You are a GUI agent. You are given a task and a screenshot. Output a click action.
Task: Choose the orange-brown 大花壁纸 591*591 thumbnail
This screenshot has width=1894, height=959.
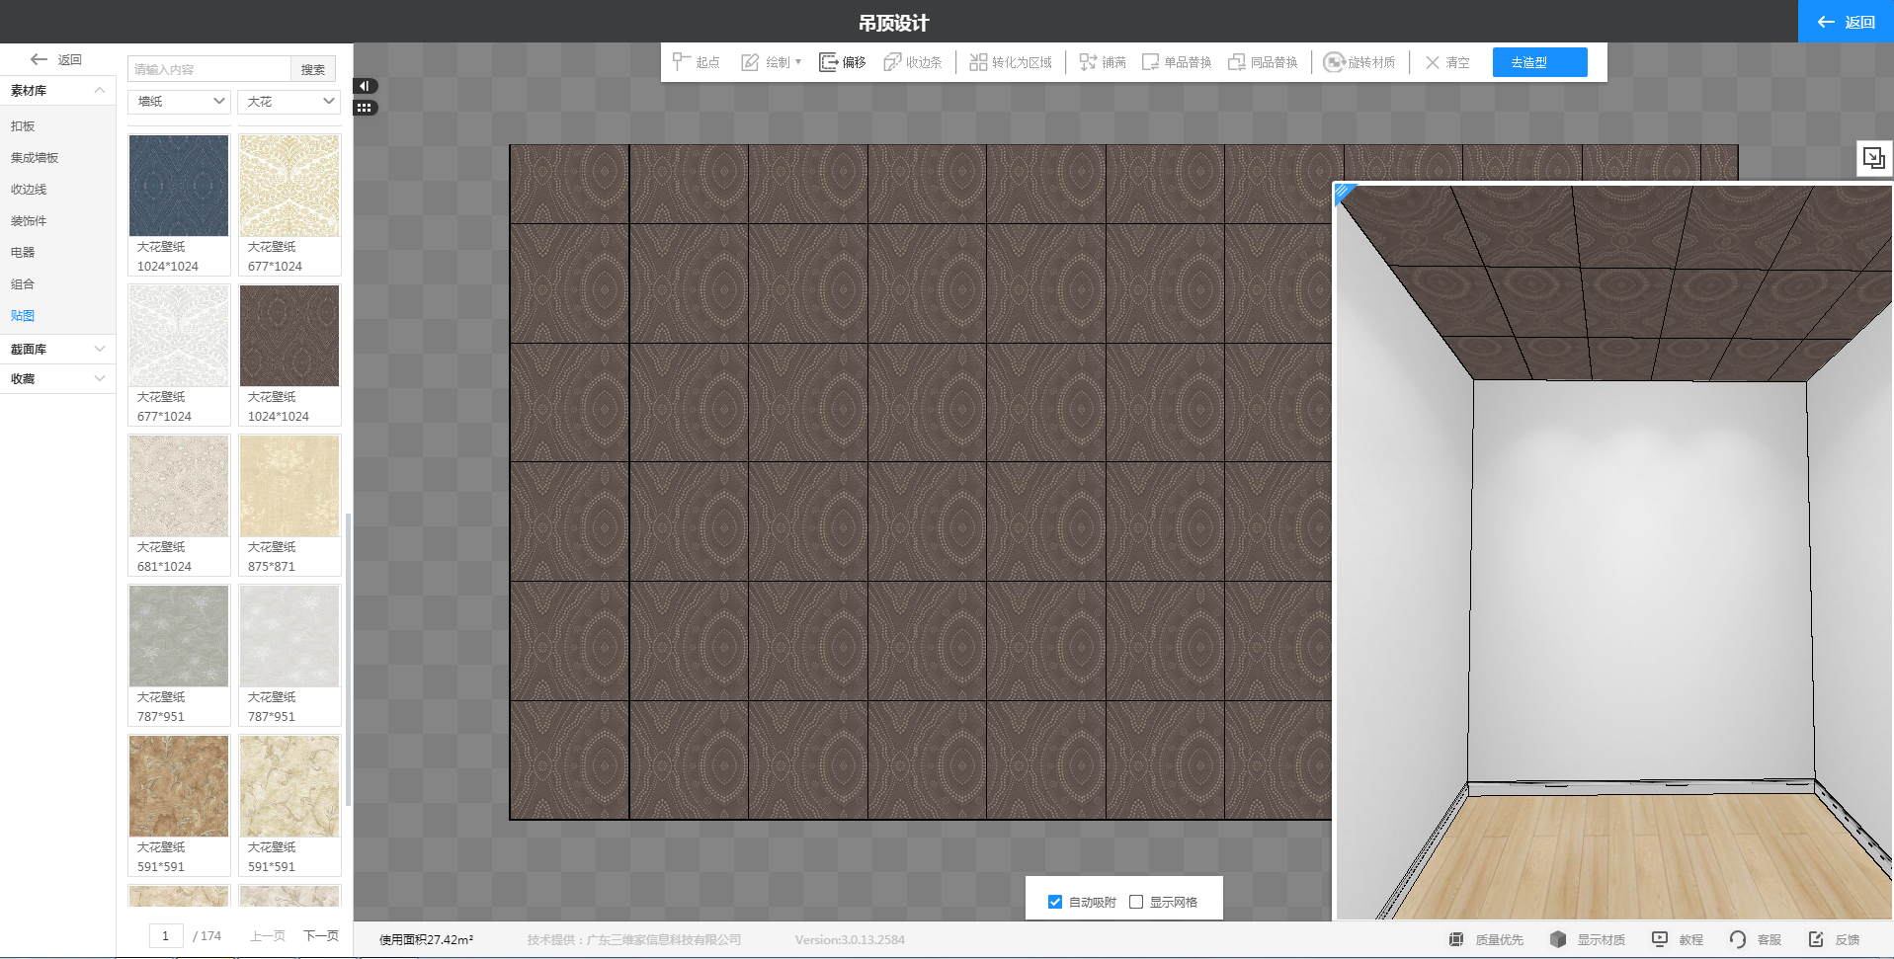click(179, 786)
